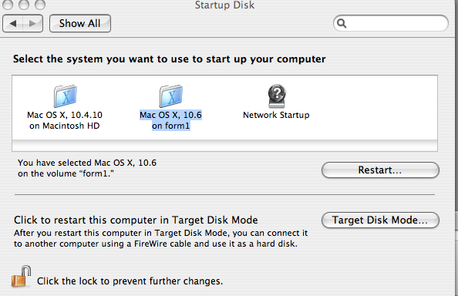
Task: Open the Show All preferences view
Action: 80,23
